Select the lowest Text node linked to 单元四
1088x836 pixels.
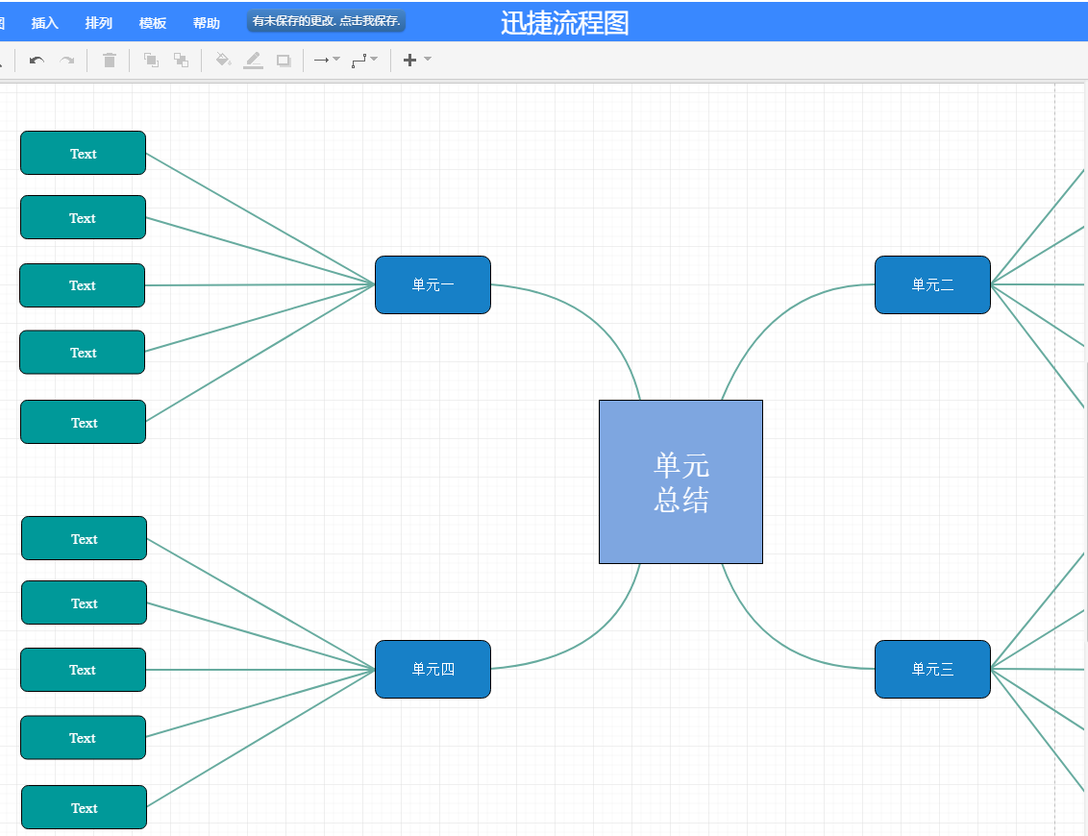click(x=84, y=807)
